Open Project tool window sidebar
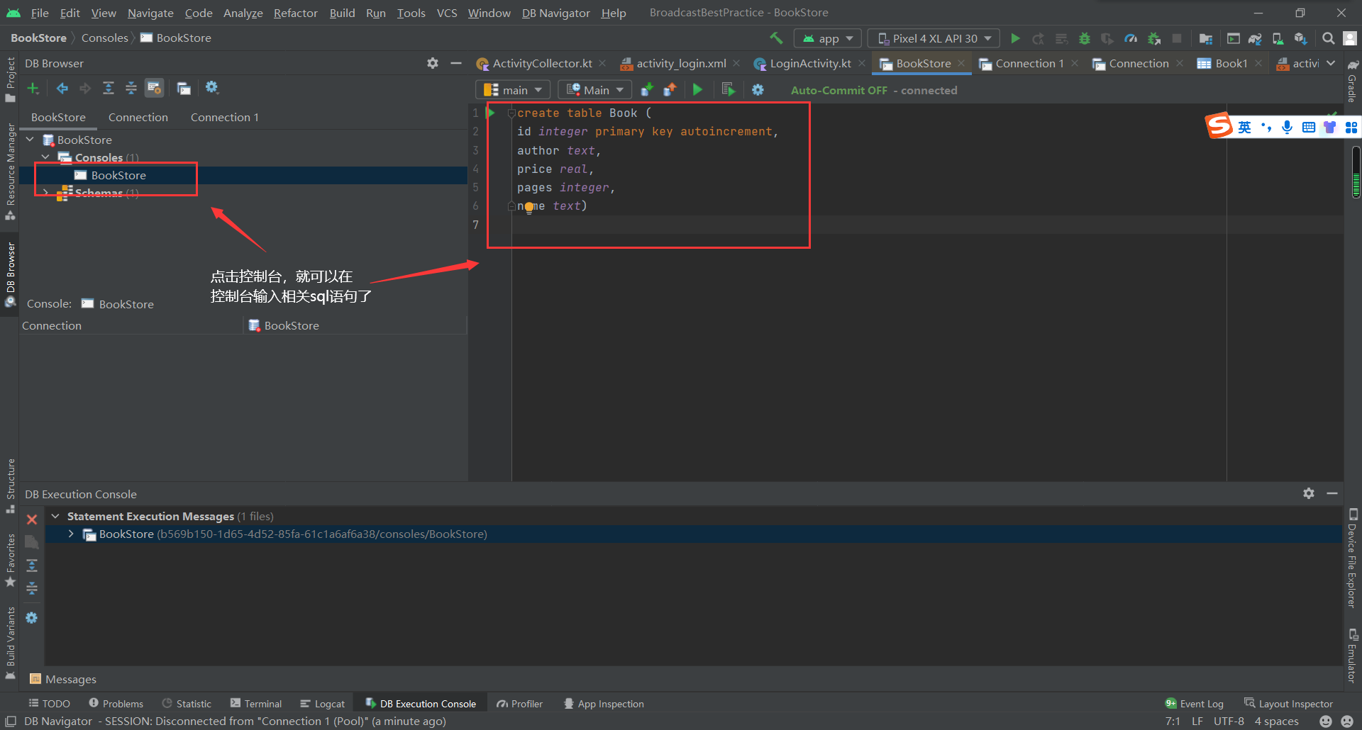Viewport: 1362px width, 730px height. tap(10, 79)
